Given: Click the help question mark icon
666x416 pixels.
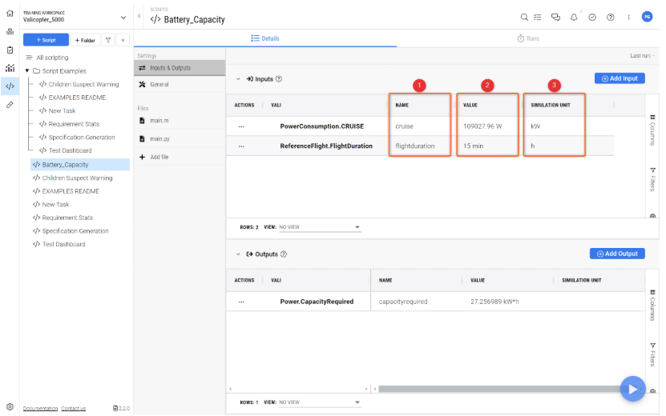Looking at the screenshot, I should point(611,17).
